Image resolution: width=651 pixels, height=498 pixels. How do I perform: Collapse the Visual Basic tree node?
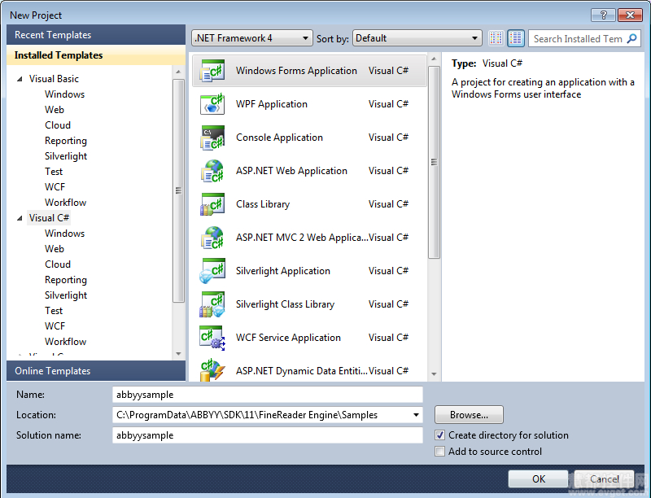[20, 79]
